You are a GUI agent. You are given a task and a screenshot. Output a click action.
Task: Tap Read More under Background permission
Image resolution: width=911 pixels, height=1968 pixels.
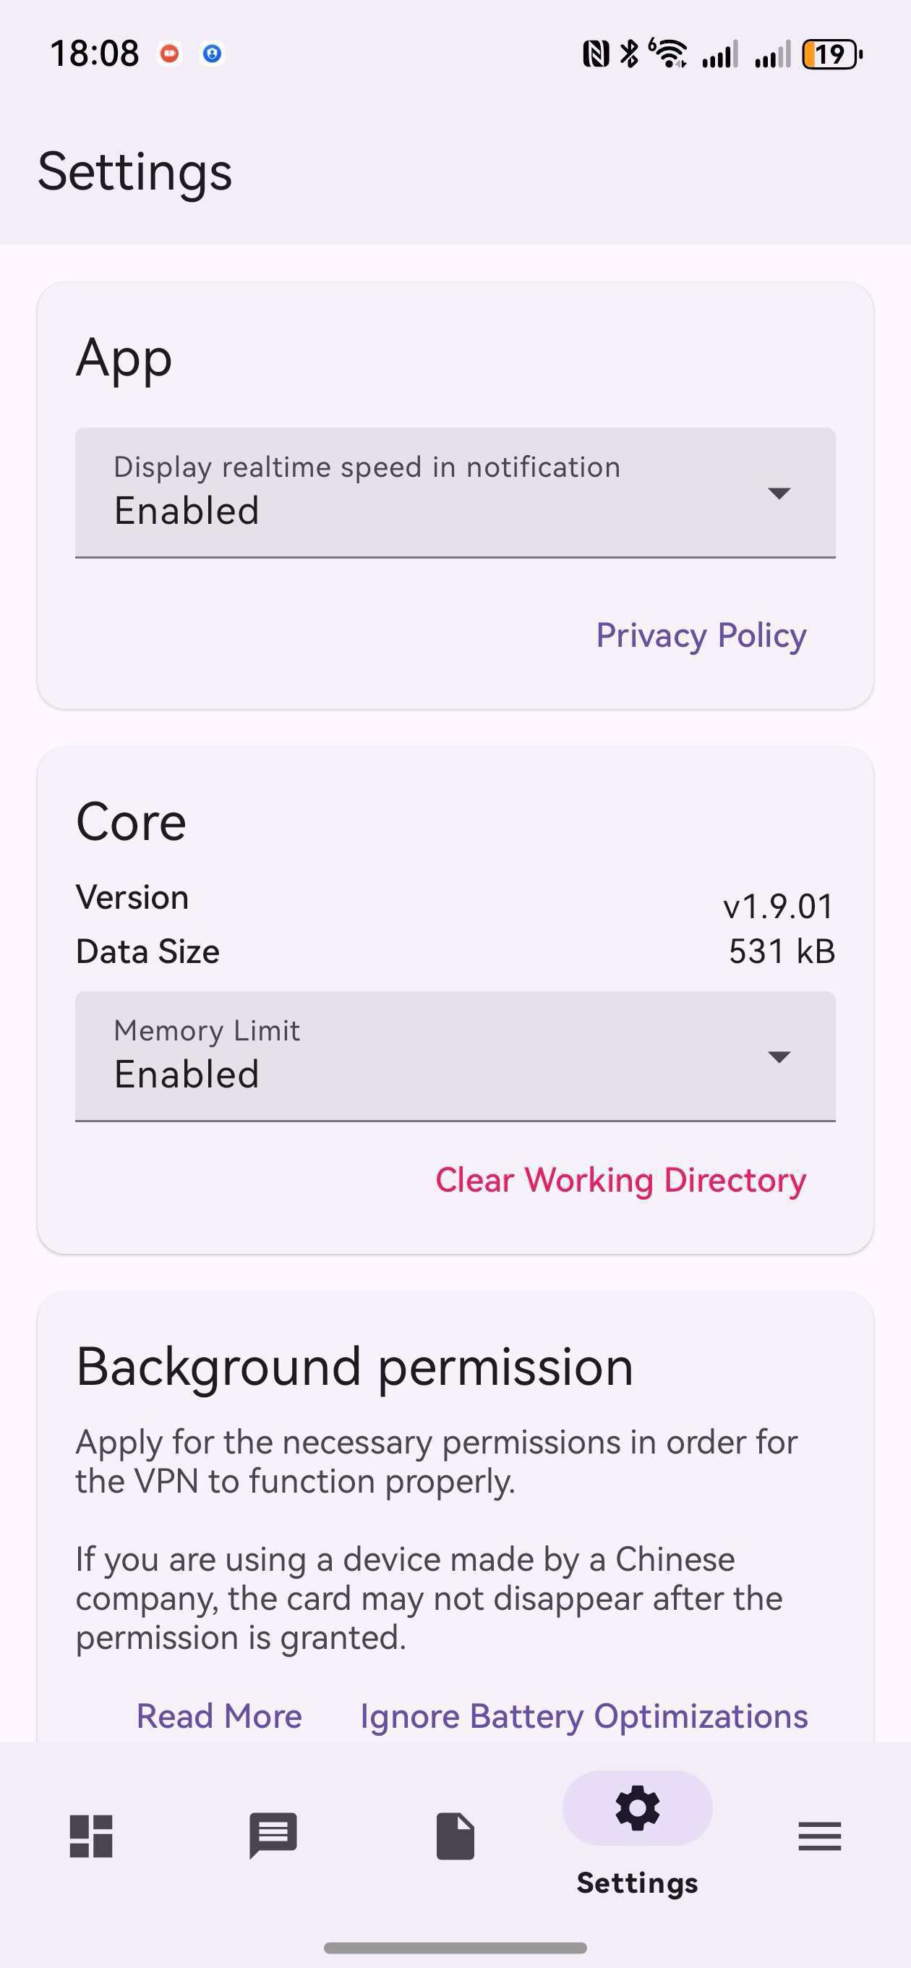[219, 1716]
